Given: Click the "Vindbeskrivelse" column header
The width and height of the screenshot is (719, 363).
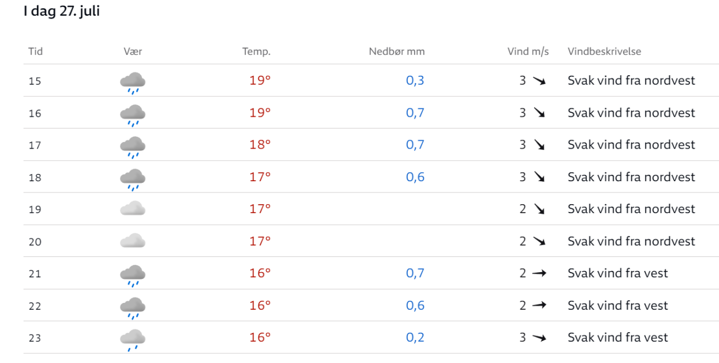Looking at the screenshot, I should point(604,52).
